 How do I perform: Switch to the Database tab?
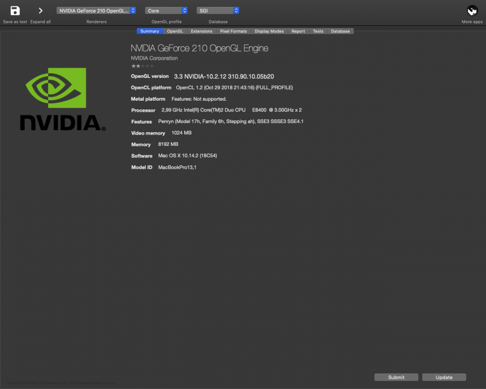(x=340, y=31)
